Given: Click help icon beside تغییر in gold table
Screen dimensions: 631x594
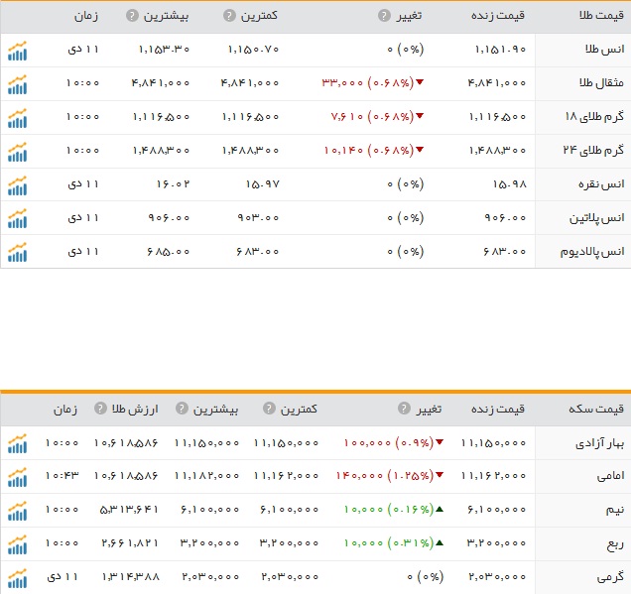Looking at the screenshot, I should (x=384, y=16).
